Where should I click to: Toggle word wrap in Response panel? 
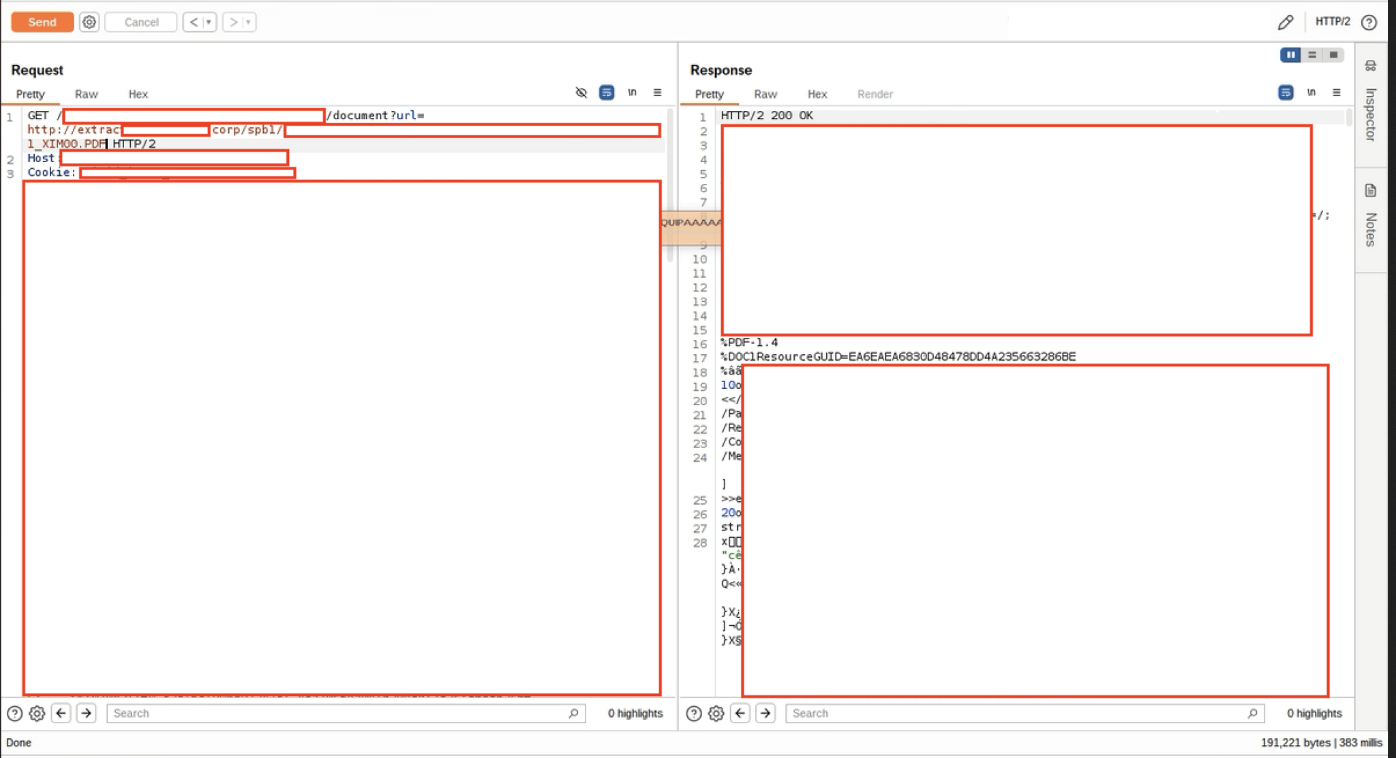(x=1286, y=93)
